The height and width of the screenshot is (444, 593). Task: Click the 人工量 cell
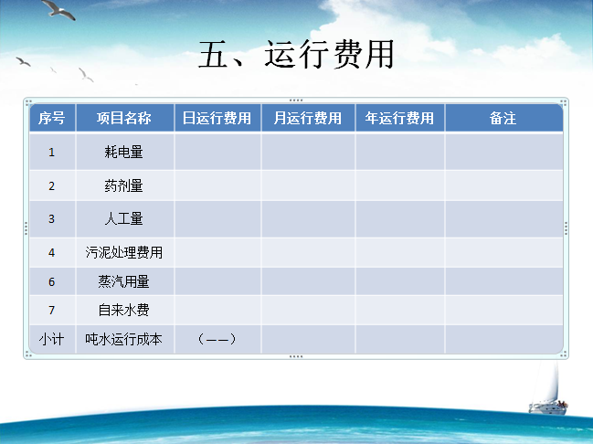click(125, 219)
